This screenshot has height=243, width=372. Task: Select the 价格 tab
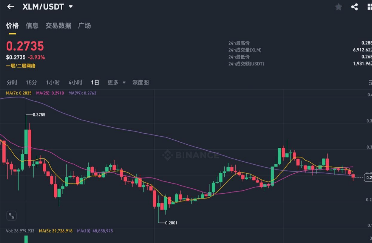(13, 26)
